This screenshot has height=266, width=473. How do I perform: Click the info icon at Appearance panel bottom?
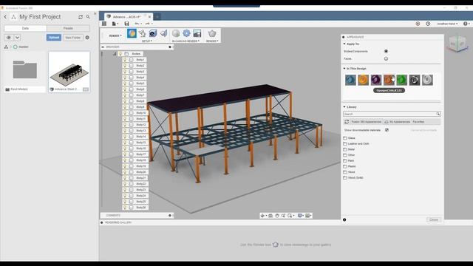tap(344, 220)
